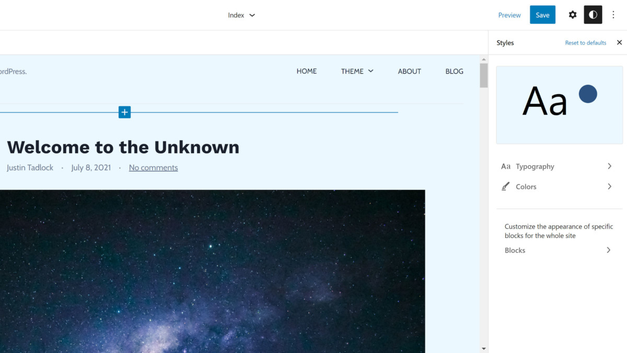Viewport: 627px width, 353px height.
Task: Select the HOME navigation item
Action: tap(306, 71)
